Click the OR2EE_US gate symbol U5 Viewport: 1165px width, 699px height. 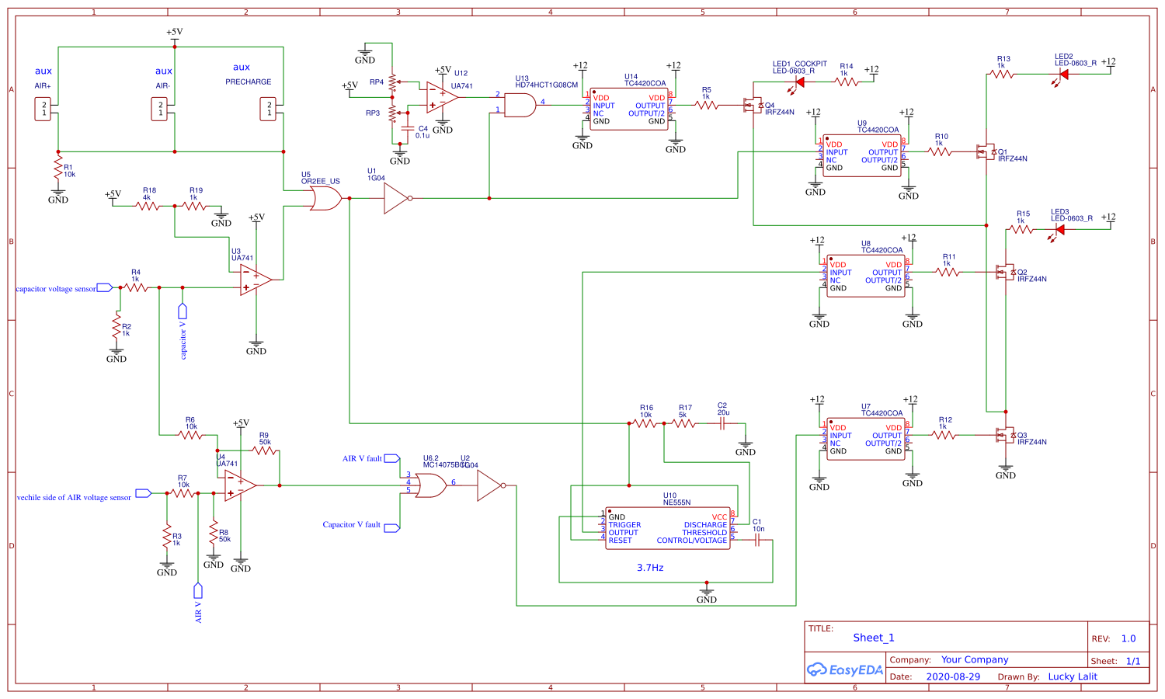coord(326,198)
